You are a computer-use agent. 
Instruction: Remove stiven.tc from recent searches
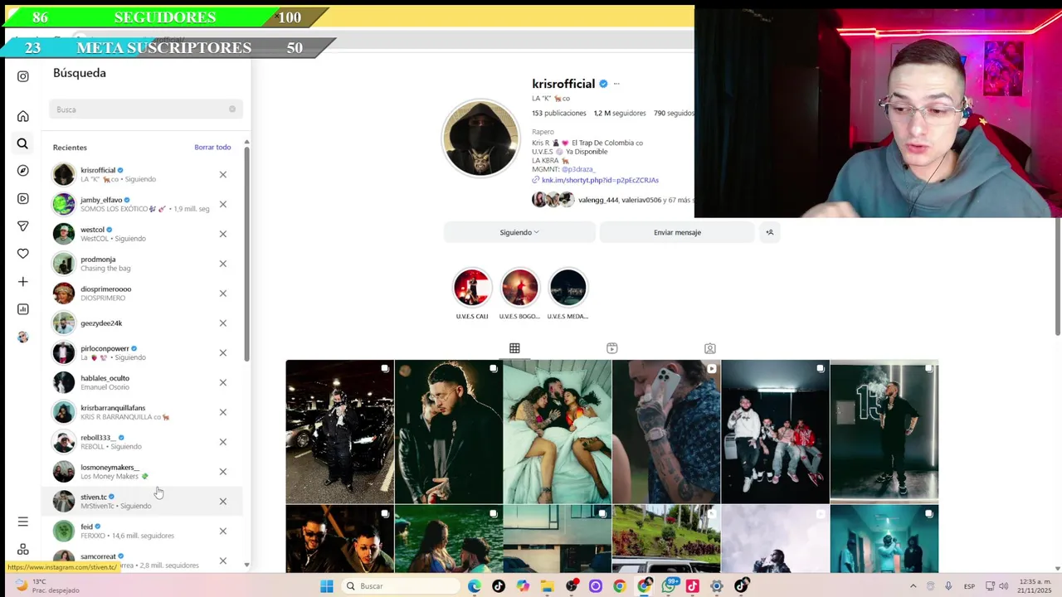click(222, 502)
